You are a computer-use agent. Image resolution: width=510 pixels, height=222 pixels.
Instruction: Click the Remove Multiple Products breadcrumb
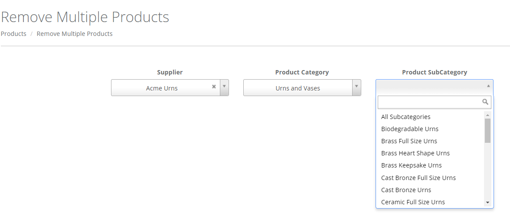point(75,34)
